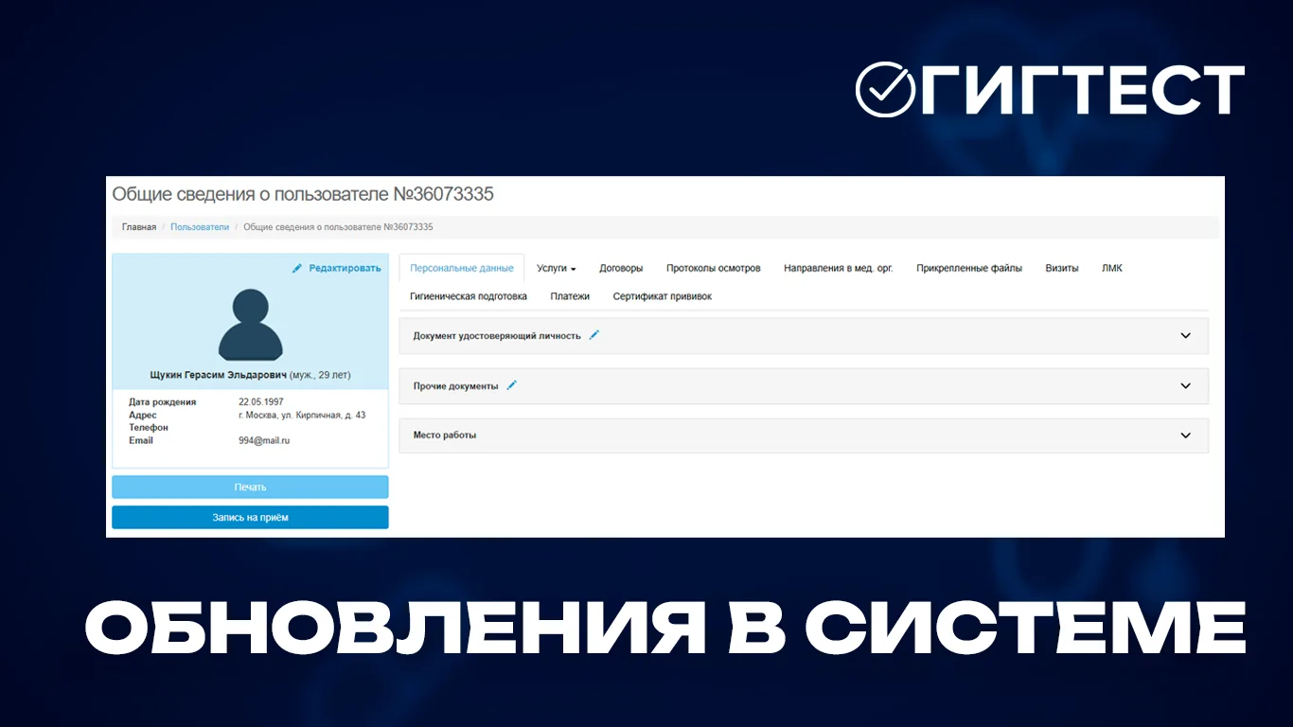Select the Персональные данные tab
The height and width of the screenshot is (727, 1293).
pos(462,268)
